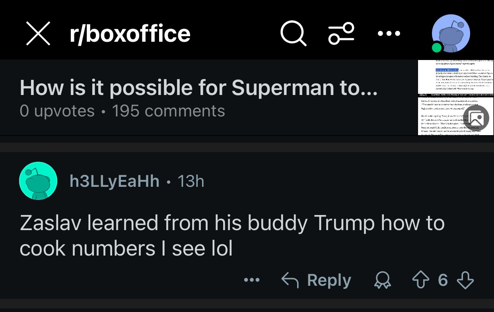Downvote the comment by h3LLyEaHh
This screenshot has height=312, width=494.
click(465, 280)
